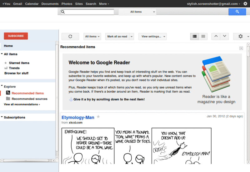Open Photos in the top bar
Screen dimensions: 250x172
pyautogui.click(x=67, y=4)
